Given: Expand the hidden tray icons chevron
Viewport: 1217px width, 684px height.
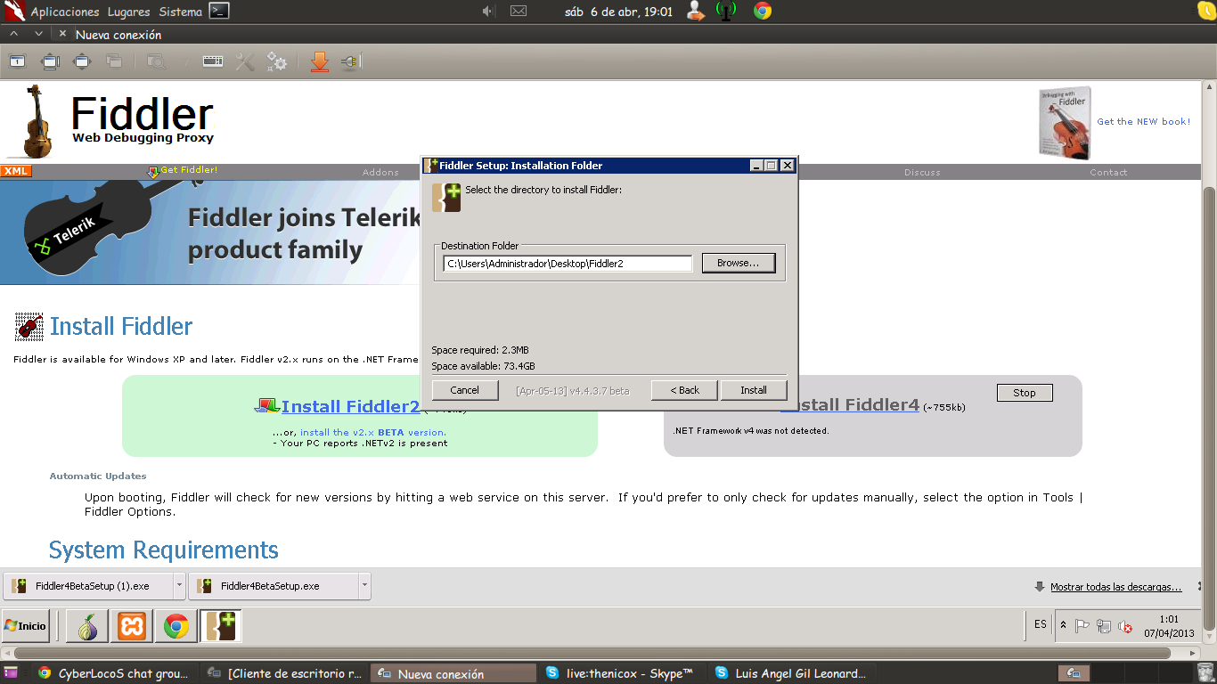Looking at the screenshot, I should 1064,625.
